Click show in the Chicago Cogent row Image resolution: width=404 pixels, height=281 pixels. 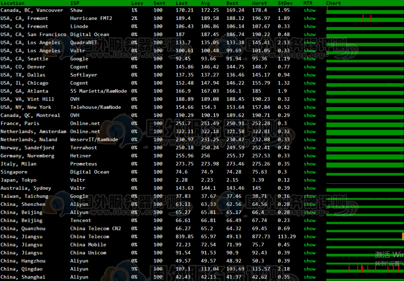309,83
